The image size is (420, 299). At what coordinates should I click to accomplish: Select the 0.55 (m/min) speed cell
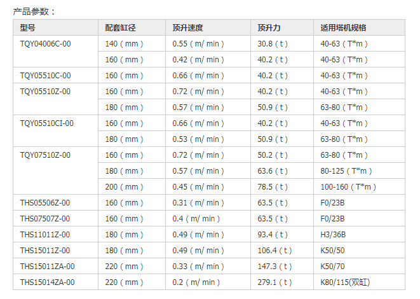click(198, 44)
